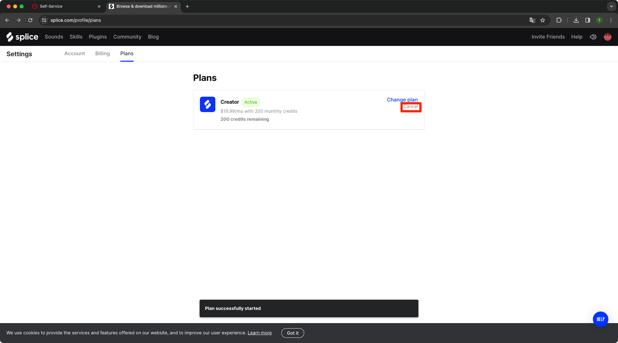
Task: Click the Creator plan Splice icon
Action: [207, 104]
